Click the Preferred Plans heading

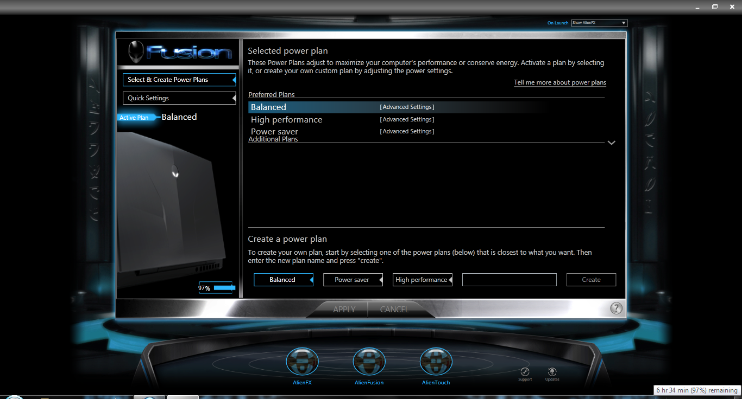272,95
